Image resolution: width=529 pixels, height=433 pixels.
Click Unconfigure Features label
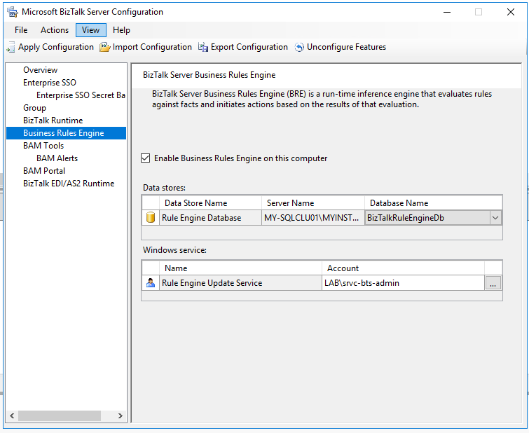click(x=347, y=47)
